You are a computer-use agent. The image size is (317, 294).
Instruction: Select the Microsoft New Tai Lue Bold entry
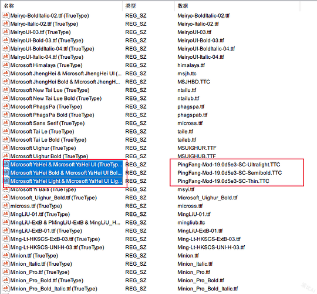point(56,98)
